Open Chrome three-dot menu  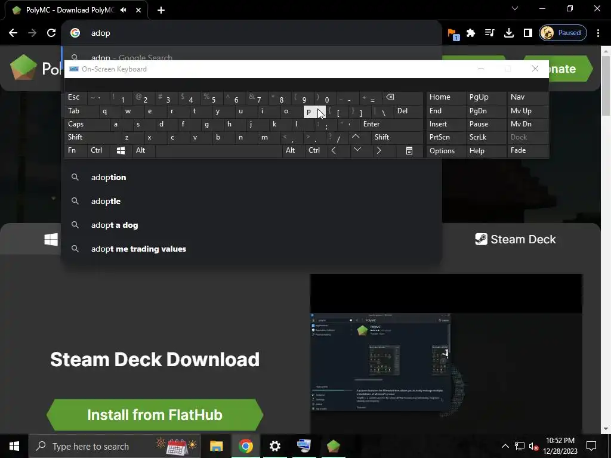(598, 33)
